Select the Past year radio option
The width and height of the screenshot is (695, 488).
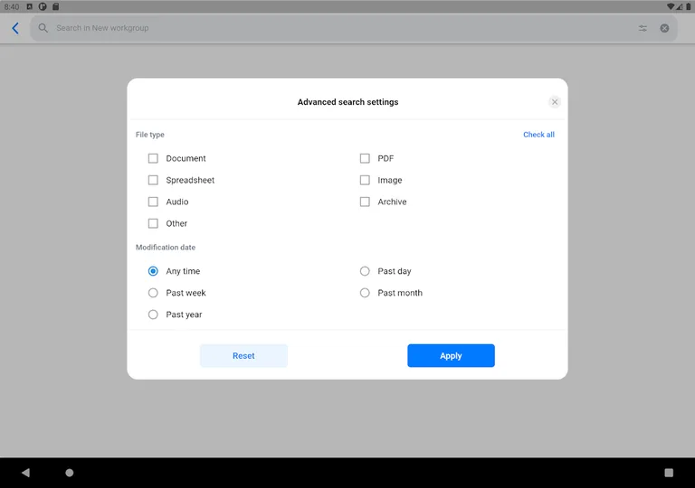tap(153, 314)
